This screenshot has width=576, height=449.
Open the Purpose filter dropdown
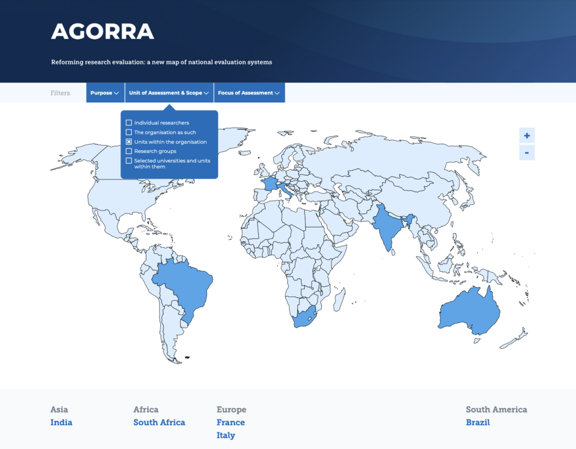coord(105,93)
